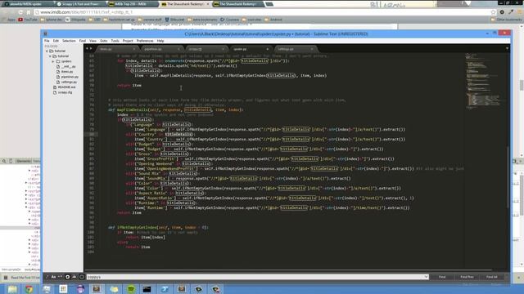The height and width of the screenshot is (294, 524).
Task: Open the Edit menu in Sublime Text
Action: [56, 41]
